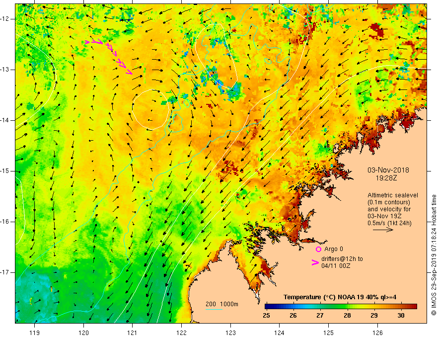The image size is (437, 338).
Task: Click the 'drifters@12h to' legend text
Action: [x=342, y=259]
